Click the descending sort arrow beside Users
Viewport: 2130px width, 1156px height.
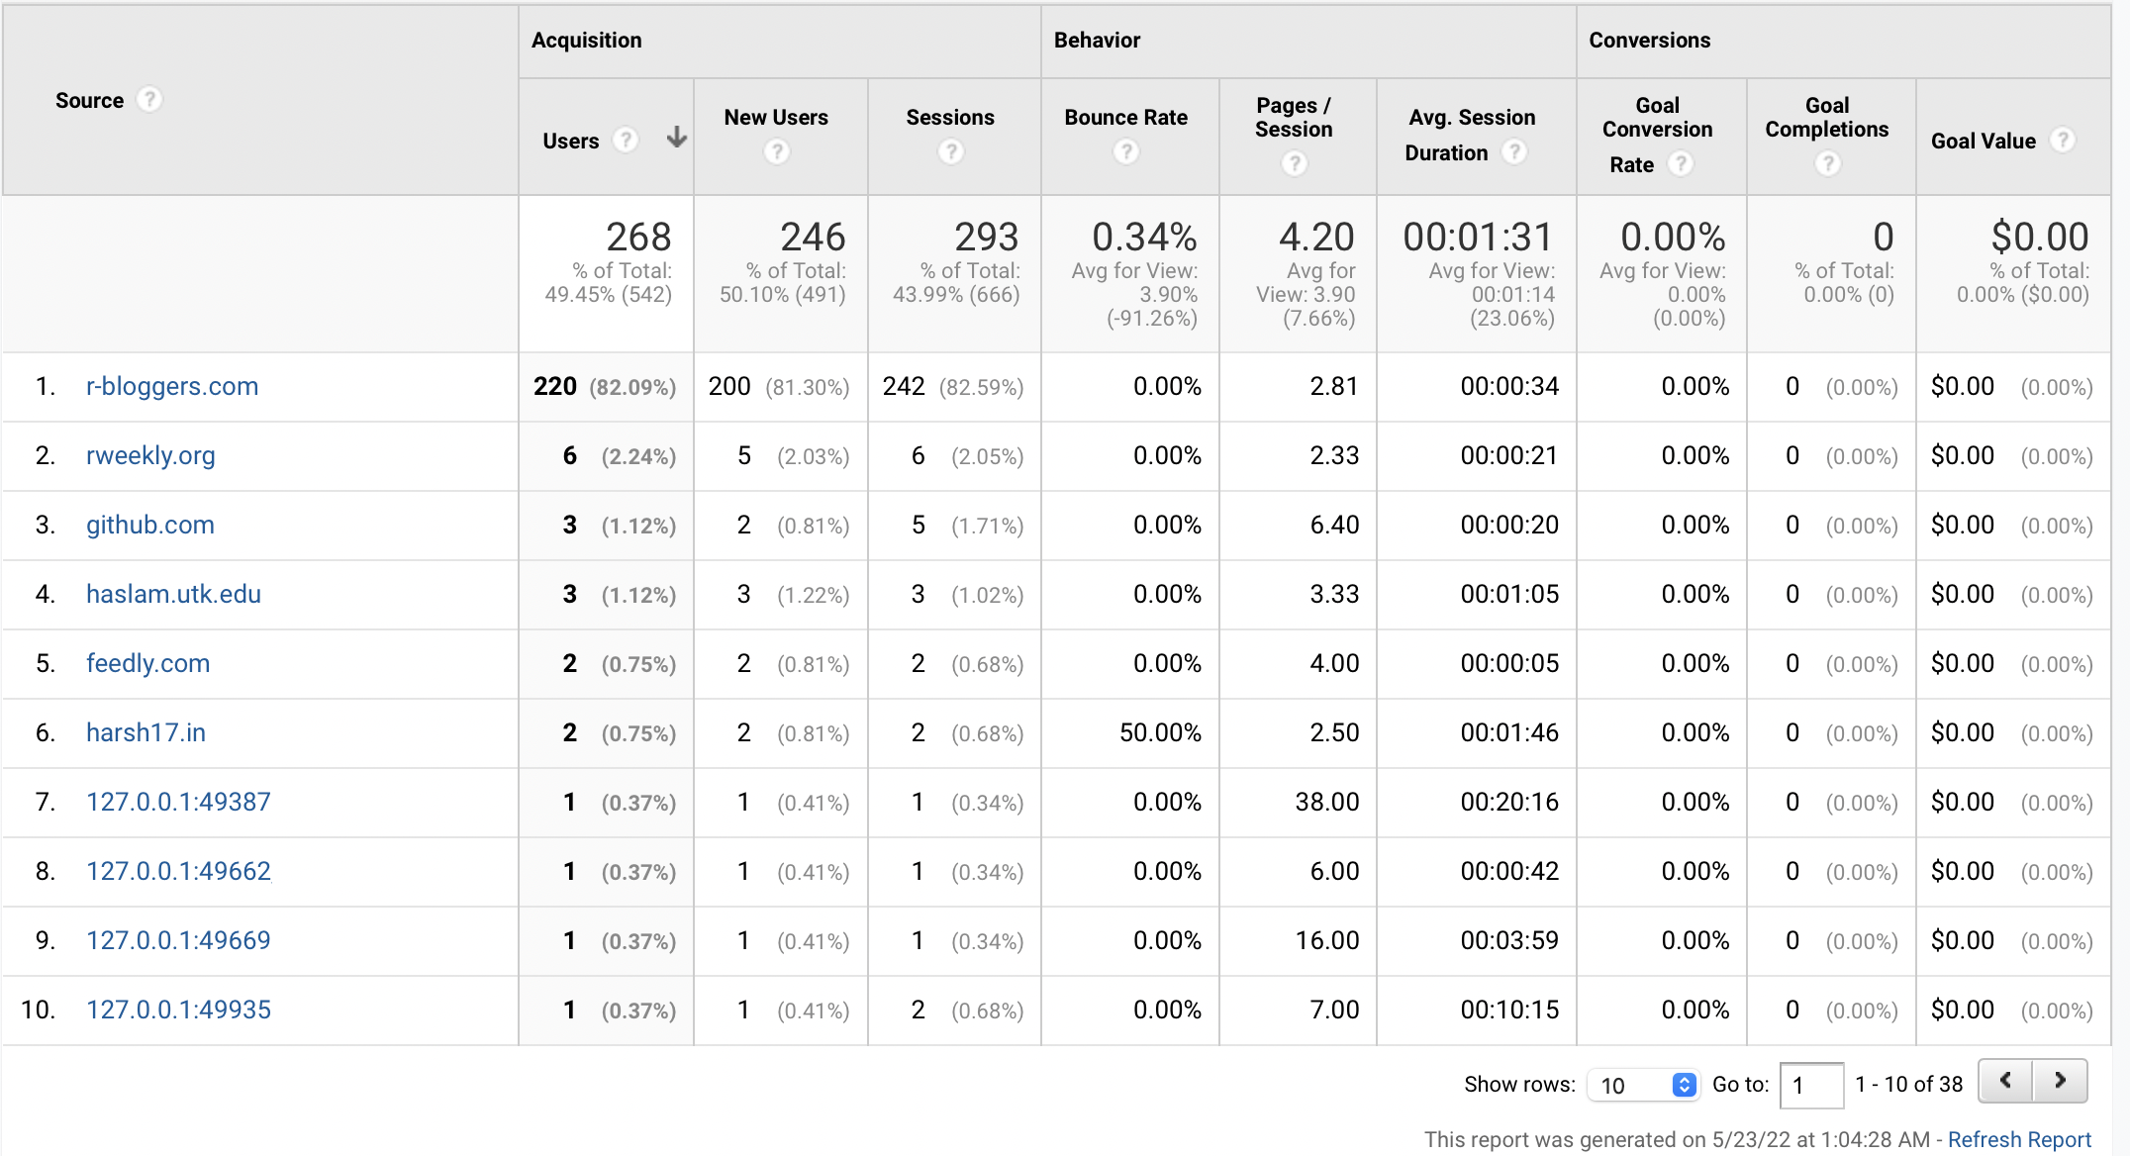pos(677,138)
